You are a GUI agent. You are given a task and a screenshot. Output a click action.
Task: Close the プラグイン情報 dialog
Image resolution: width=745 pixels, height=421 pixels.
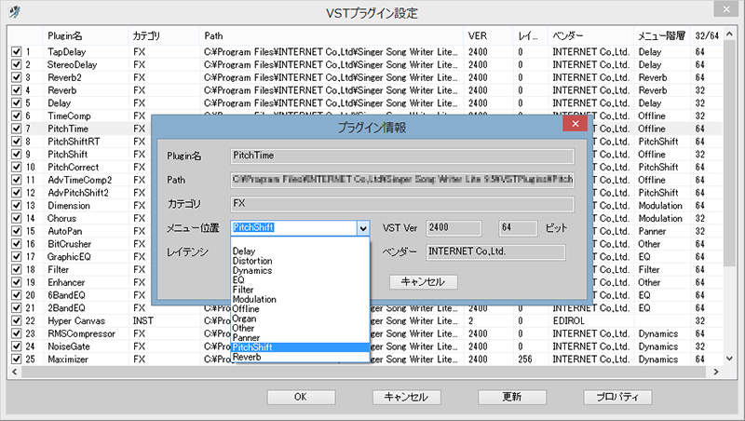coord(575,124)
